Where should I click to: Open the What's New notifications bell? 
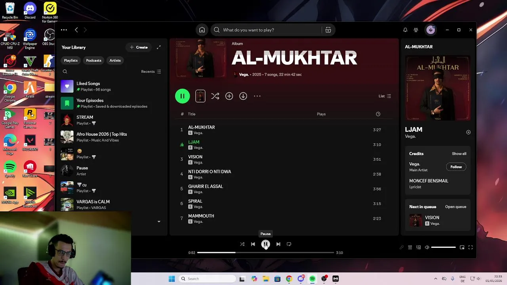pyautogui.click(x=405, y=30)
